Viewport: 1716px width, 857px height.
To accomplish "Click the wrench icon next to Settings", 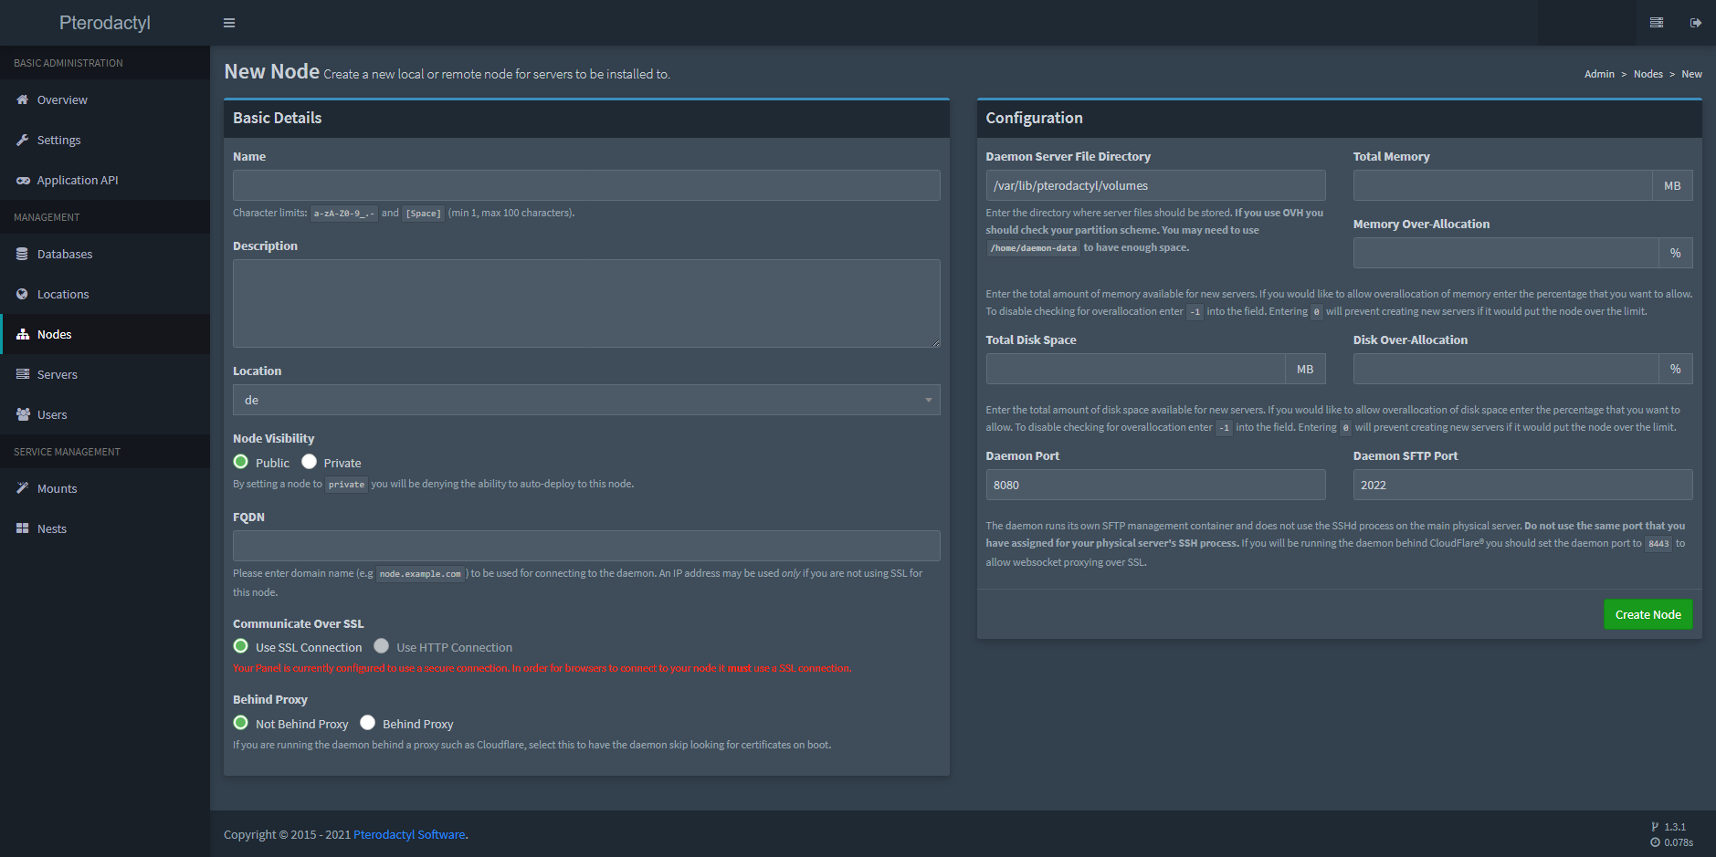I will point(23,140).
